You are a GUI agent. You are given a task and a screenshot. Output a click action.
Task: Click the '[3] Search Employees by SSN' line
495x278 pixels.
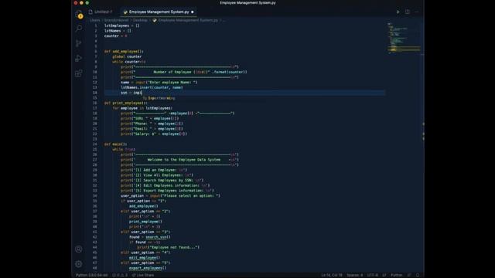[162, 180]
